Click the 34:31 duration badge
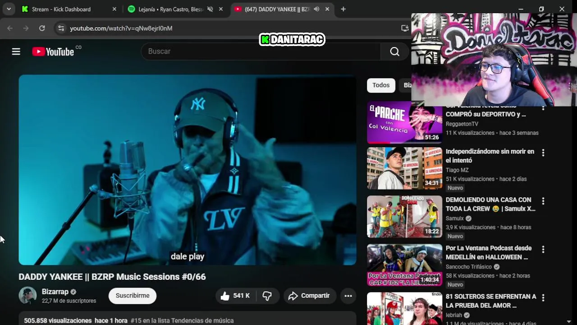Screen dimensions: 577x325 pyautogui.click(x=431, y=183)
